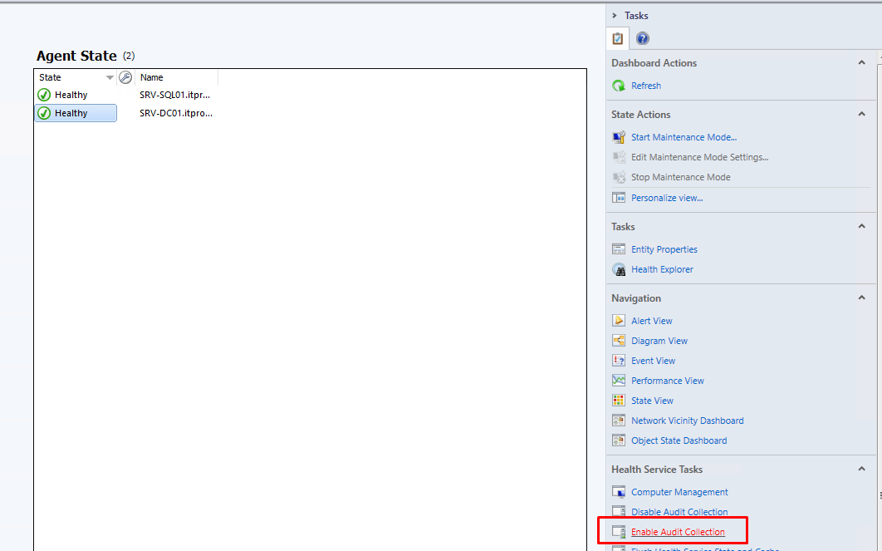Collapse the Tasks section chevron

[x=861, y=226]
